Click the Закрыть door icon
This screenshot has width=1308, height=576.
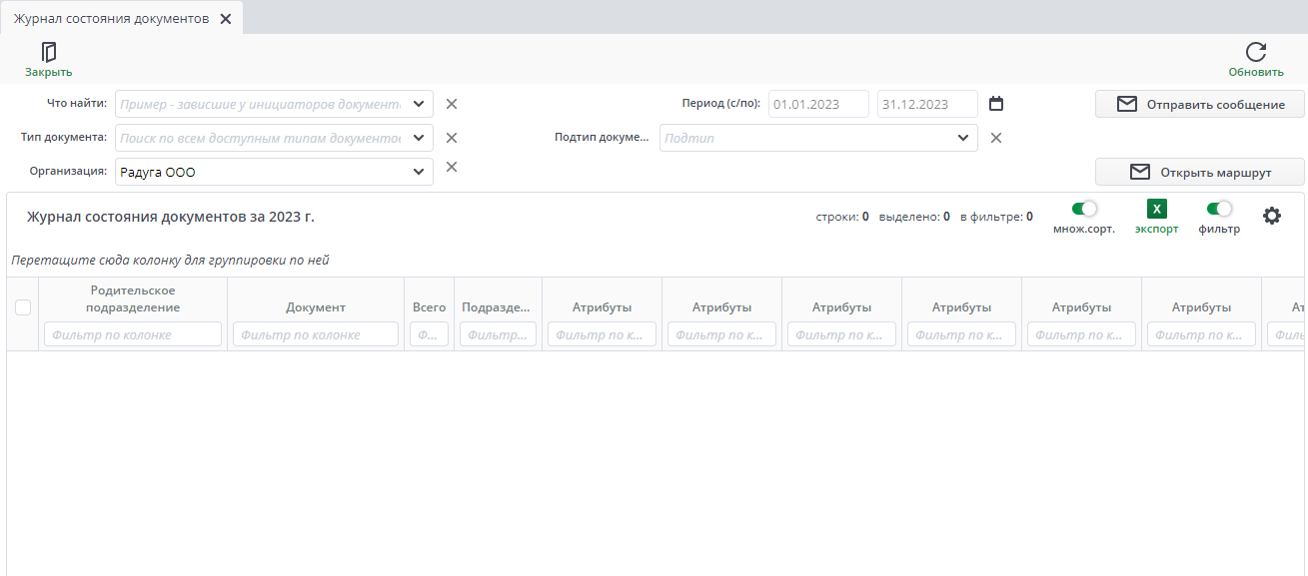coord(49,52)
